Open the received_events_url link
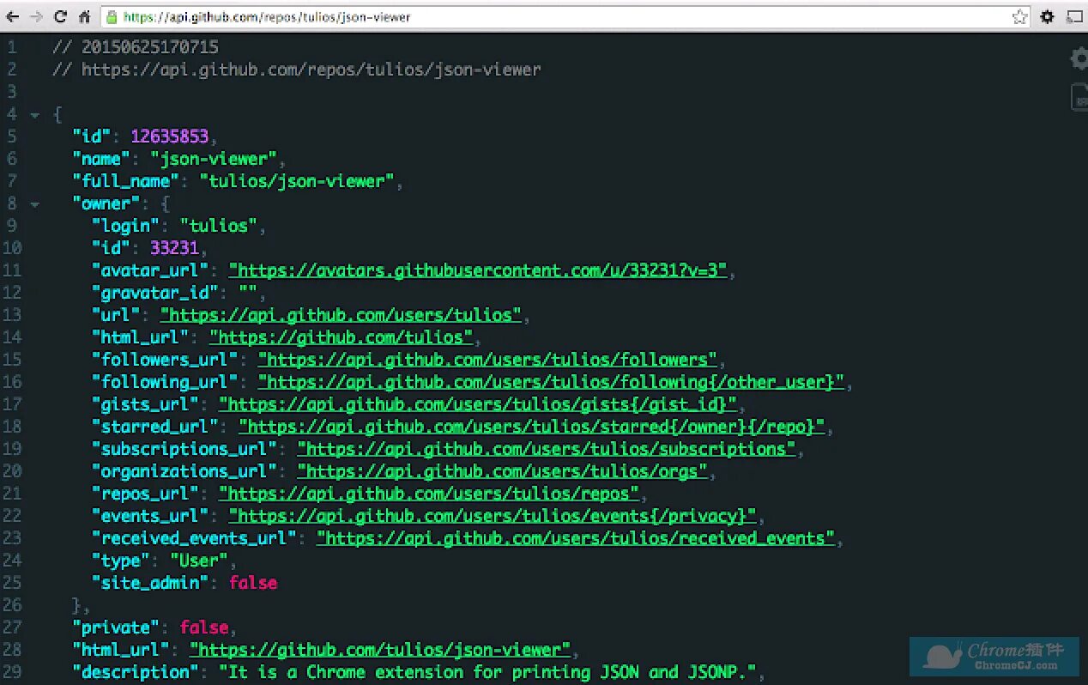Viewport: 1088px width, 685px height. pos(576,538)
